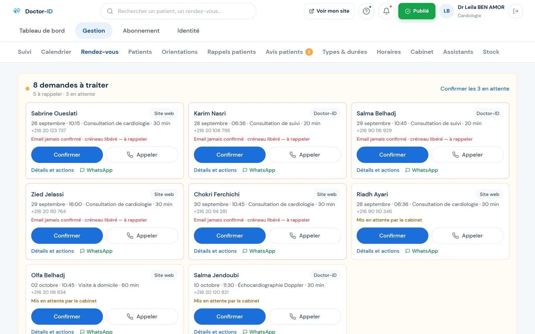The height and width of the screenshot is (334, 535).
Task: Click the Site web tag on Olfa Belhadj
Action: pos(164,275)
